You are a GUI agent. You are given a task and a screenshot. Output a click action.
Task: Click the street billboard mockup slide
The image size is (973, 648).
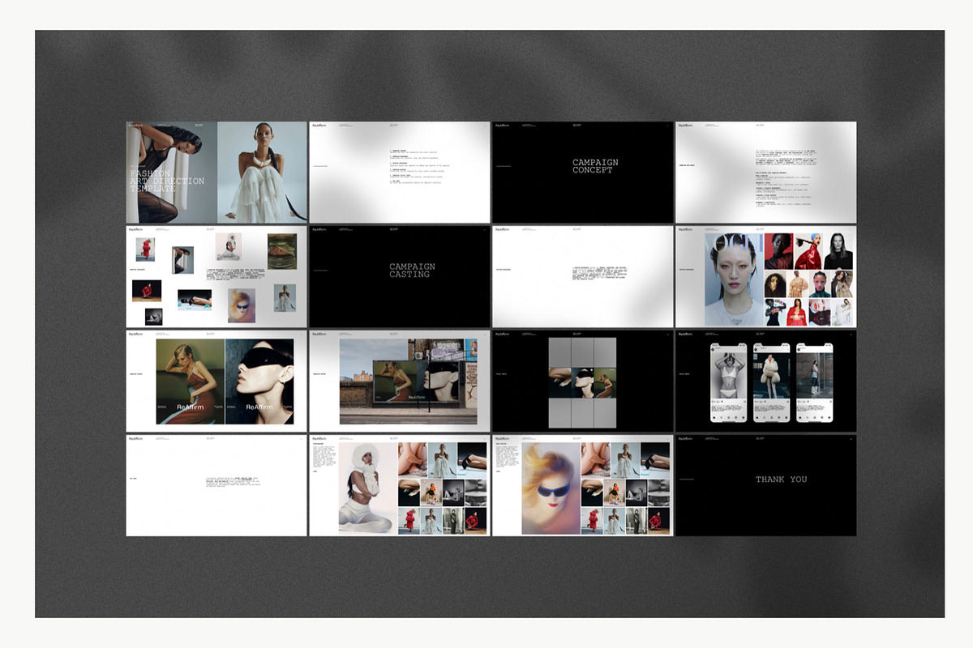tap(399, 381)
